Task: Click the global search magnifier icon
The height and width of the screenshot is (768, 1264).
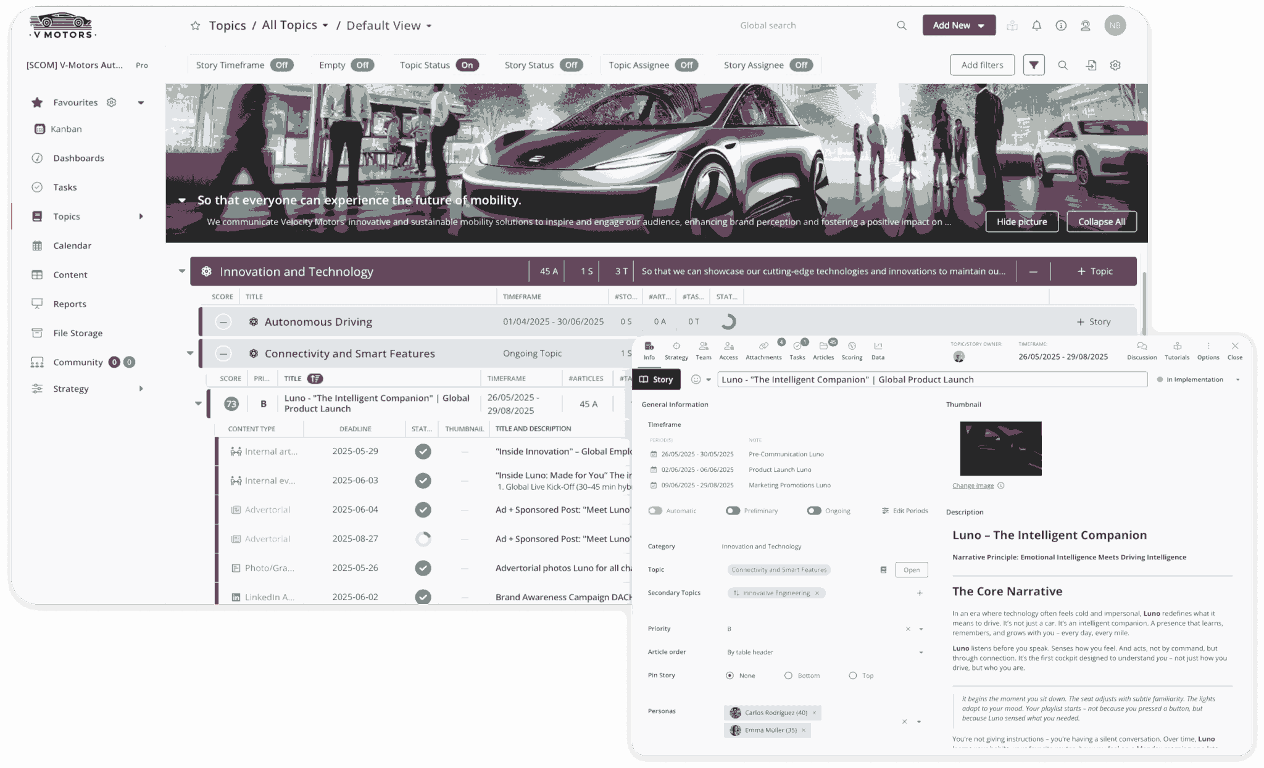Action: [902, 25]
